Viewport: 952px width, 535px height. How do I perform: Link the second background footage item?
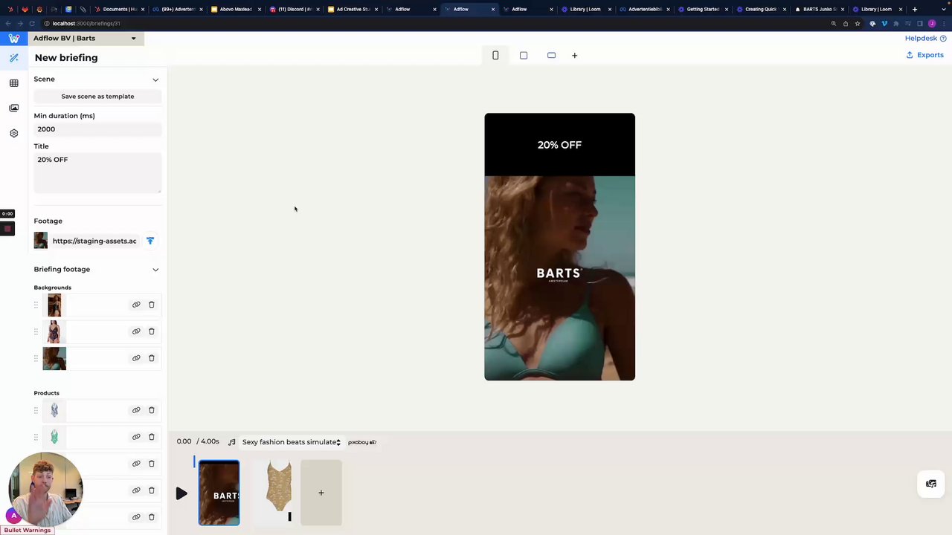(136, 331)
